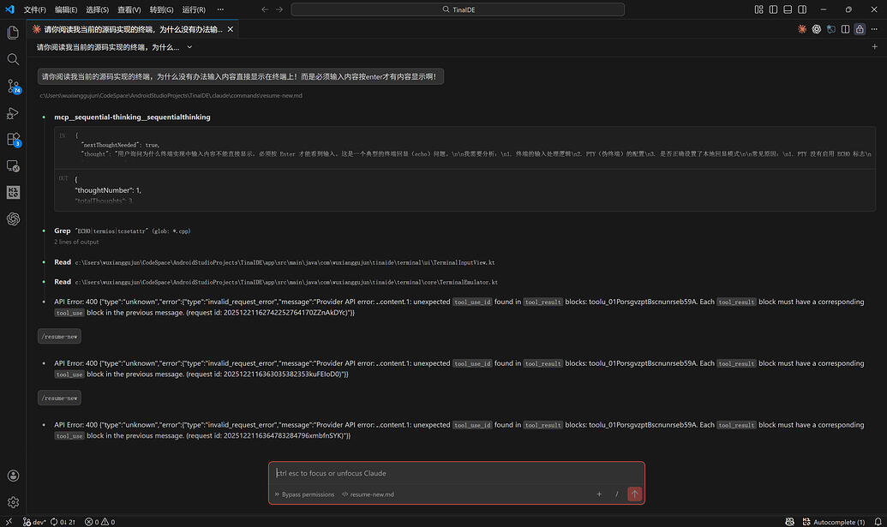887x527 pixels.
Task: Split the editor to the right
Action: click(845, 29)
